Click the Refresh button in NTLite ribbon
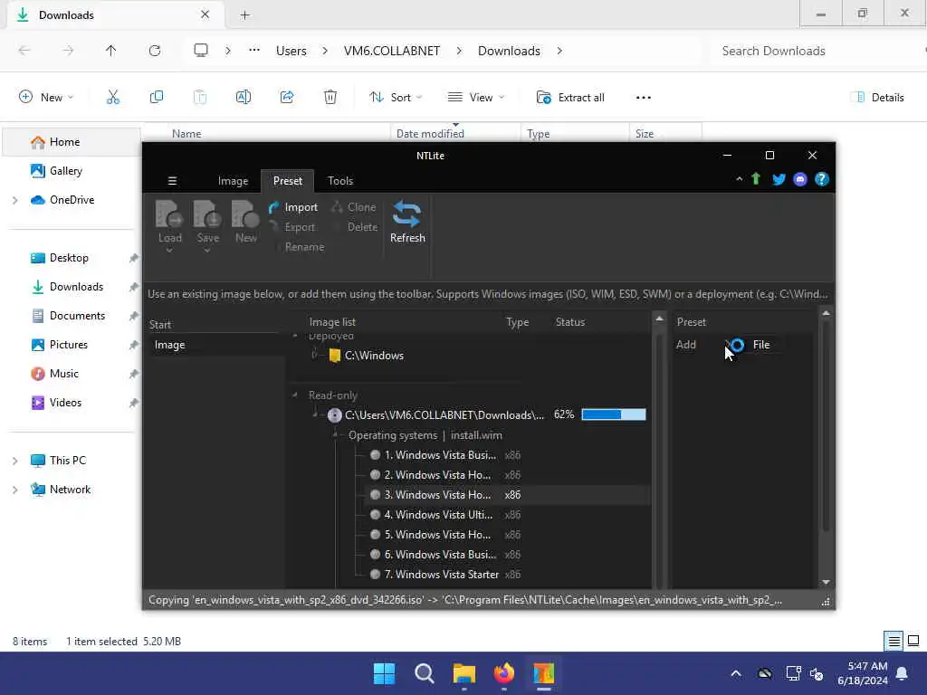This screenshot has height=695, width=927. pyautogui.click(x=406, y=223)
